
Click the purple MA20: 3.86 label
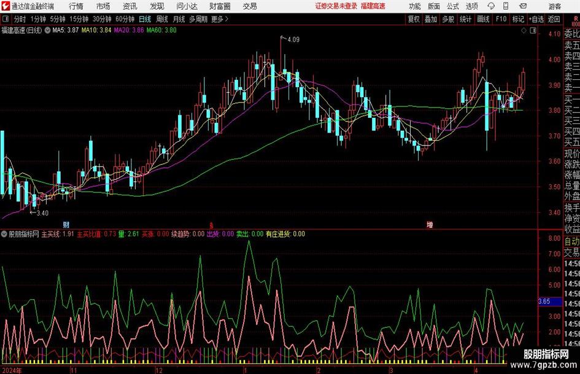pos(129,30)
